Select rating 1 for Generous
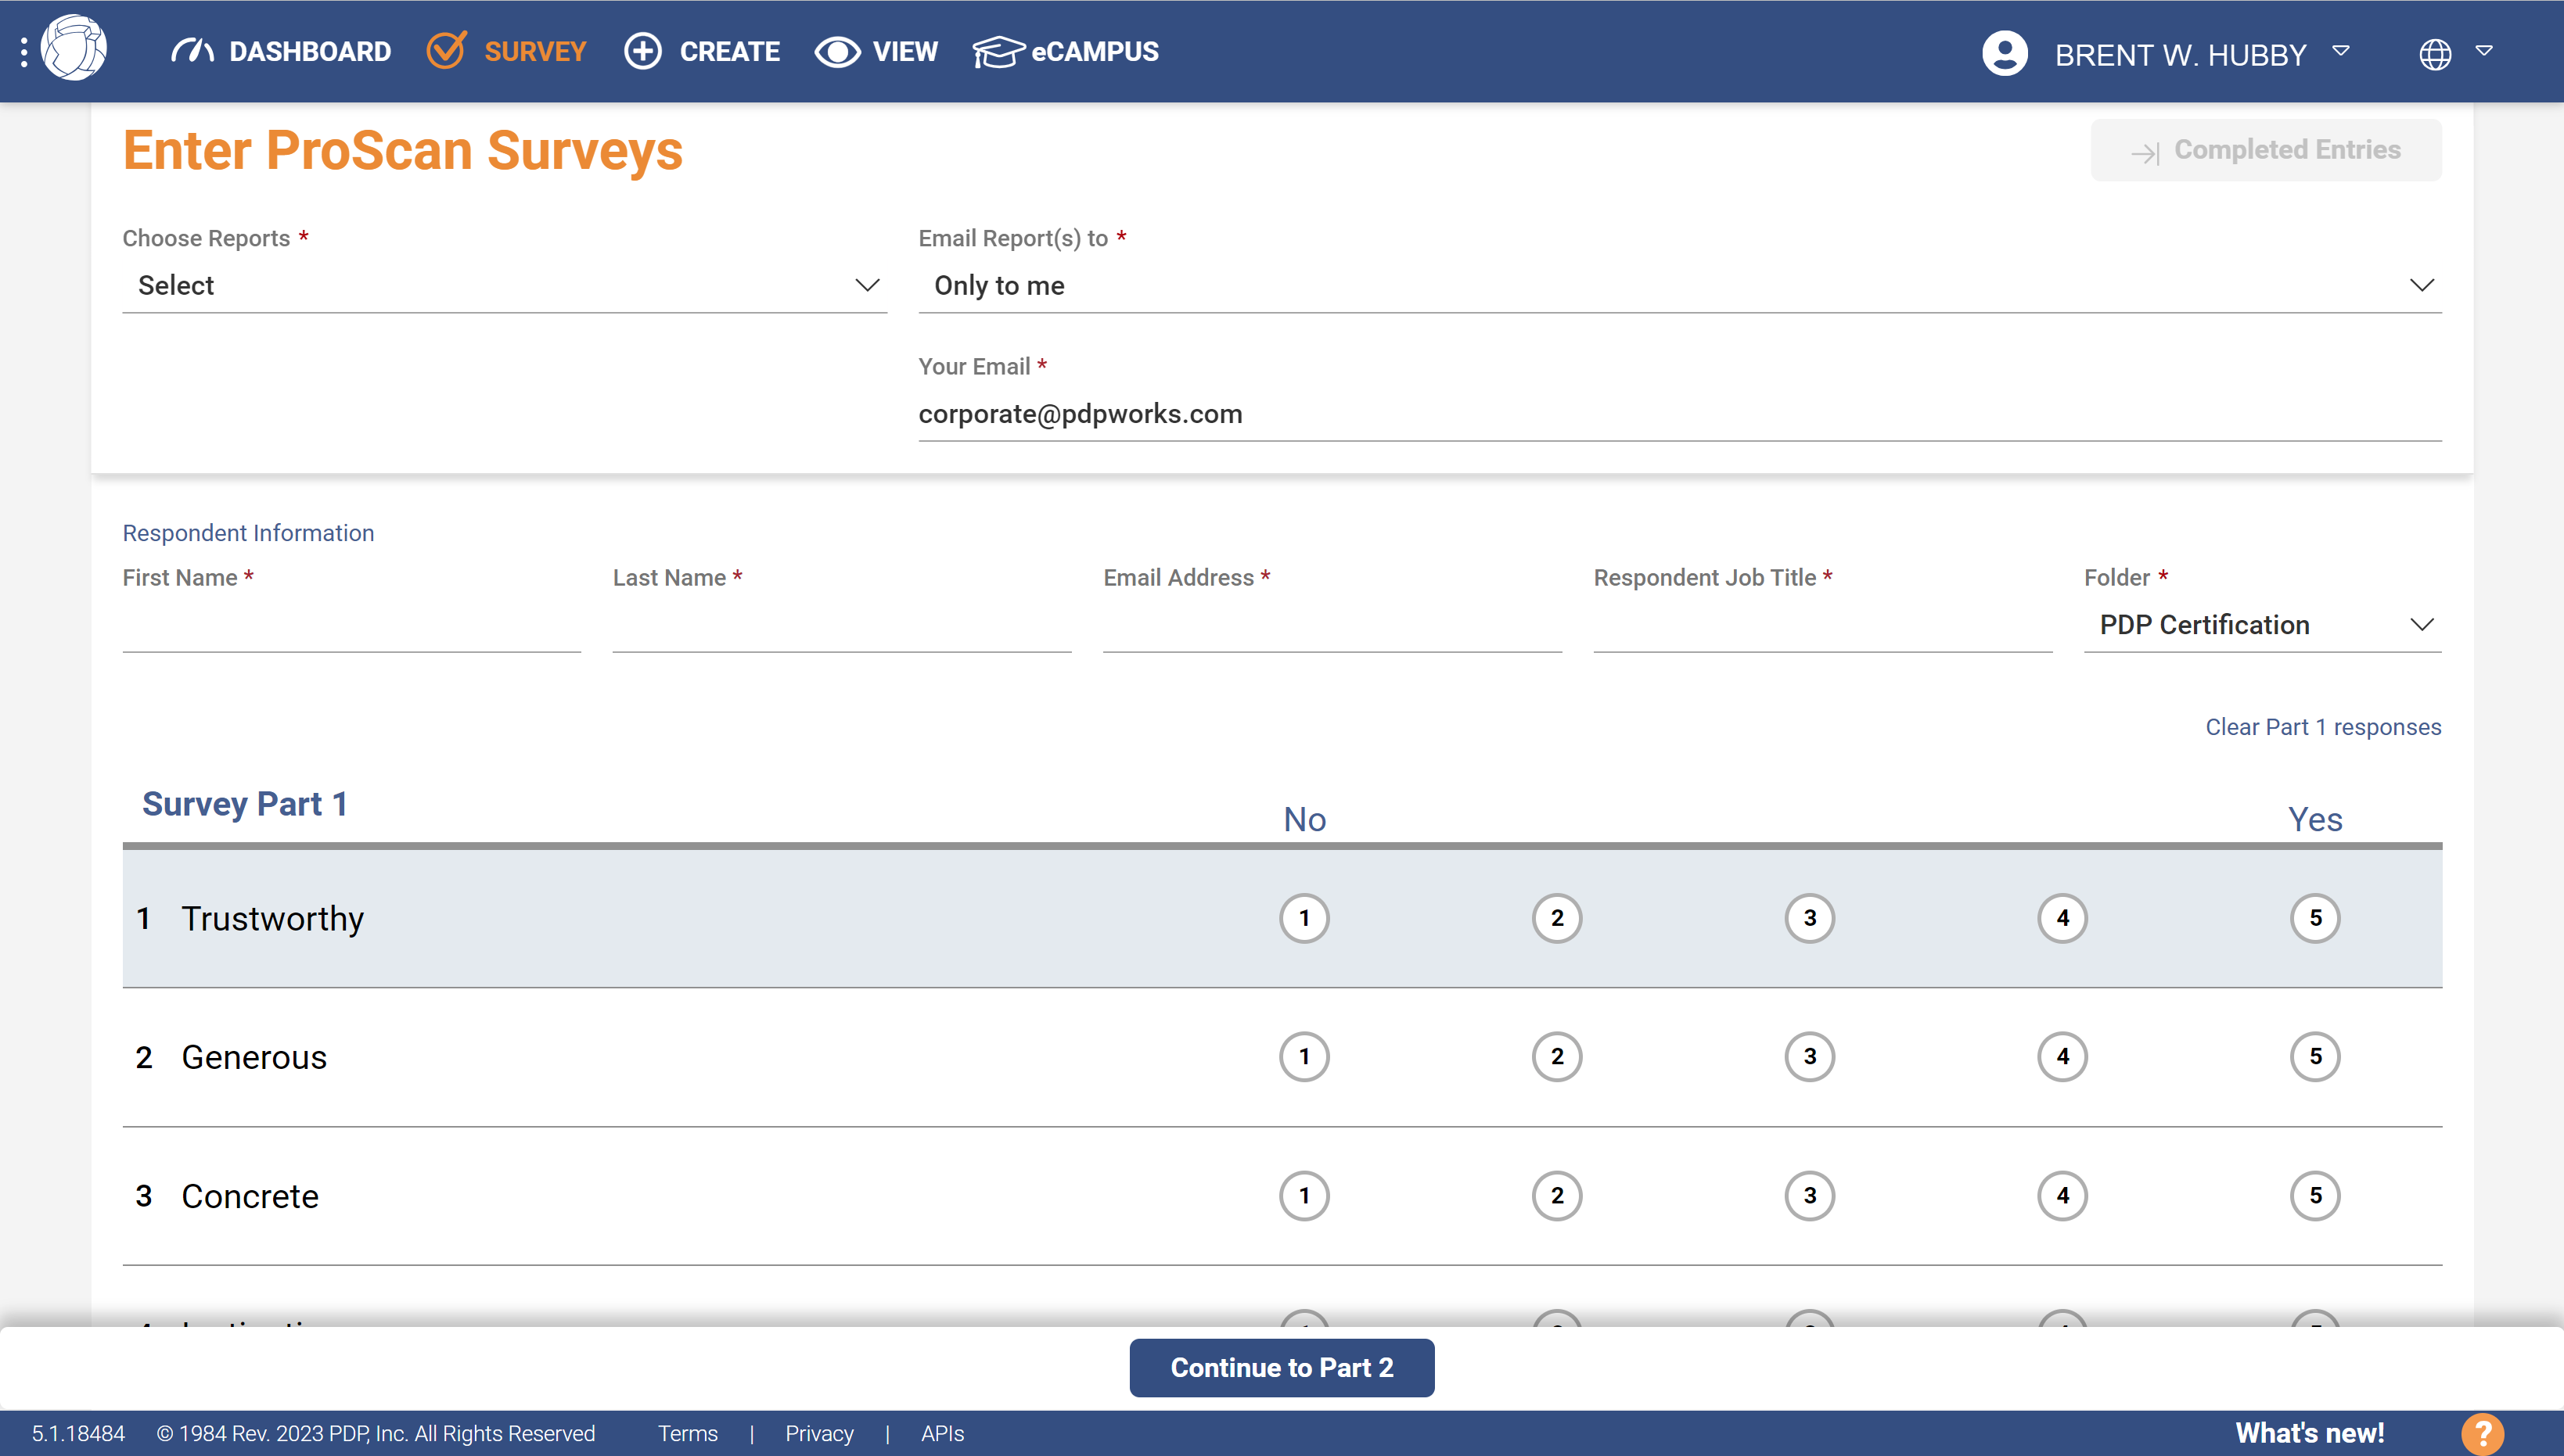The width and height of the screenshot is (2564, 1456). [1304, 1056]
